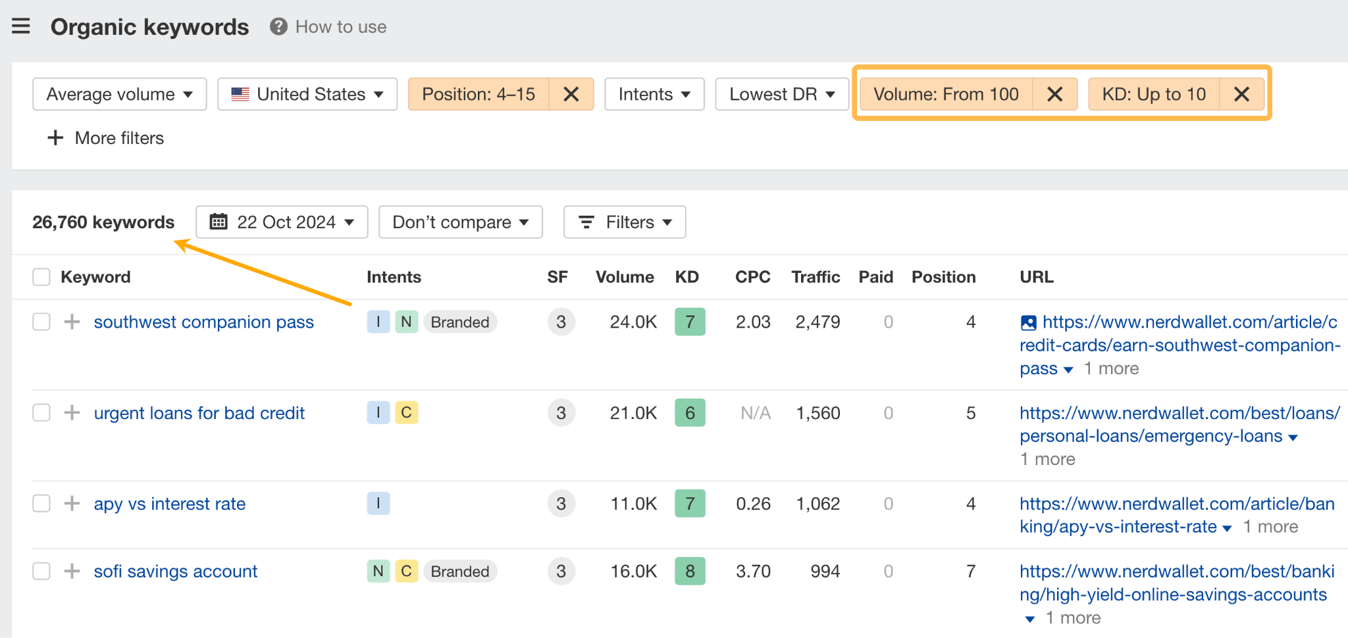
Task: Open the Intents filter dropdown
Action: pos(654,94)
